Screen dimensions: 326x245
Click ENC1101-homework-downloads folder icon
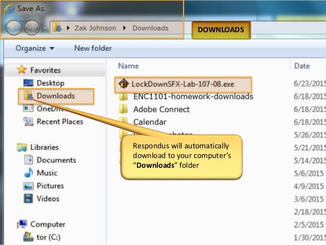pyautogui.click(x=124, y=97)
